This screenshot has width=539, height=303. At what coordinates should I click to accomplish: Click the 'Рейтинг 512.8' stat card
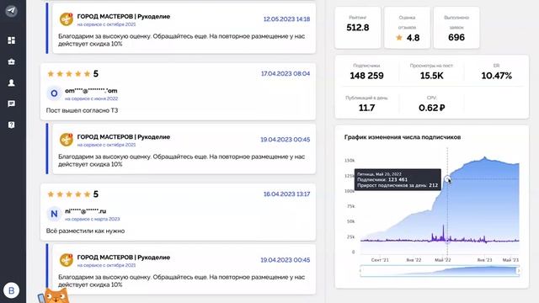(358, 28)
